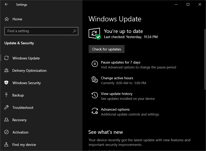Open Windows Update in the sidebar

tap(41, 58)
